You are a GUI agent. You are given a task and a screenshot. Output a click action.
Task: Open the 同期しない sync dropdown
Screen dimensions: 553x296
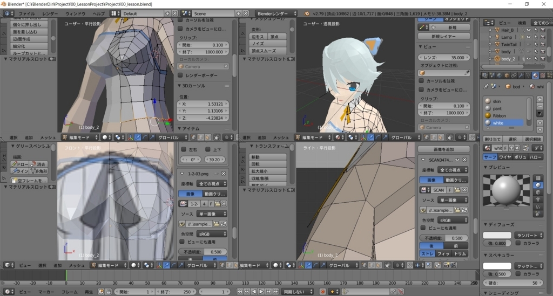coord(298,292)
